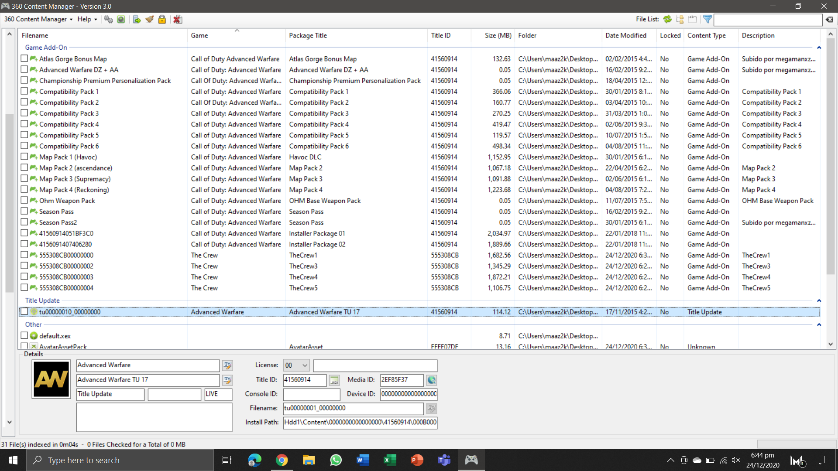Click the lookup icon next to Title ID
Image resolution: width=838 pixels, height=471 pixels.
(x=334, y=380)
